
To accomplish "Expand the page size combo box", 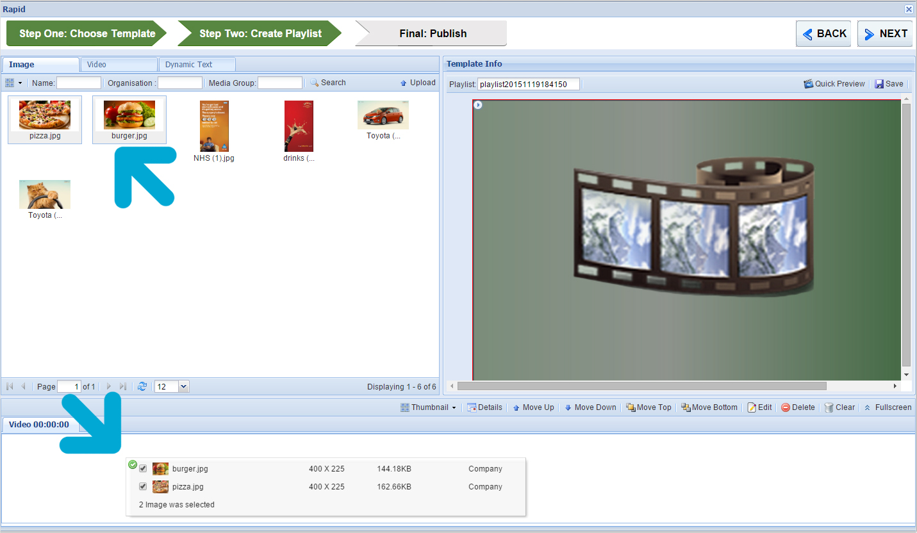I will (x=184, y=386).
